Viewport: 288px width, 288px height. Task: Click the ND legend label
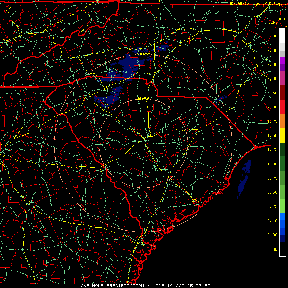coord(275,249)
